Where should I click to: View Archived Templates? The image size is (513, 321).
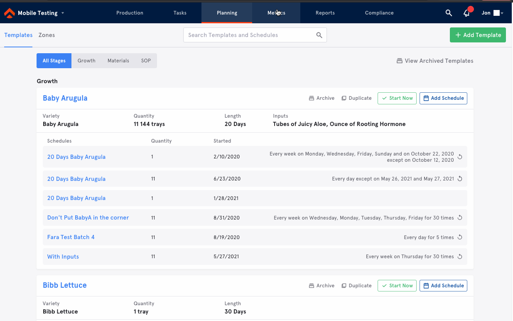(435, 61)
